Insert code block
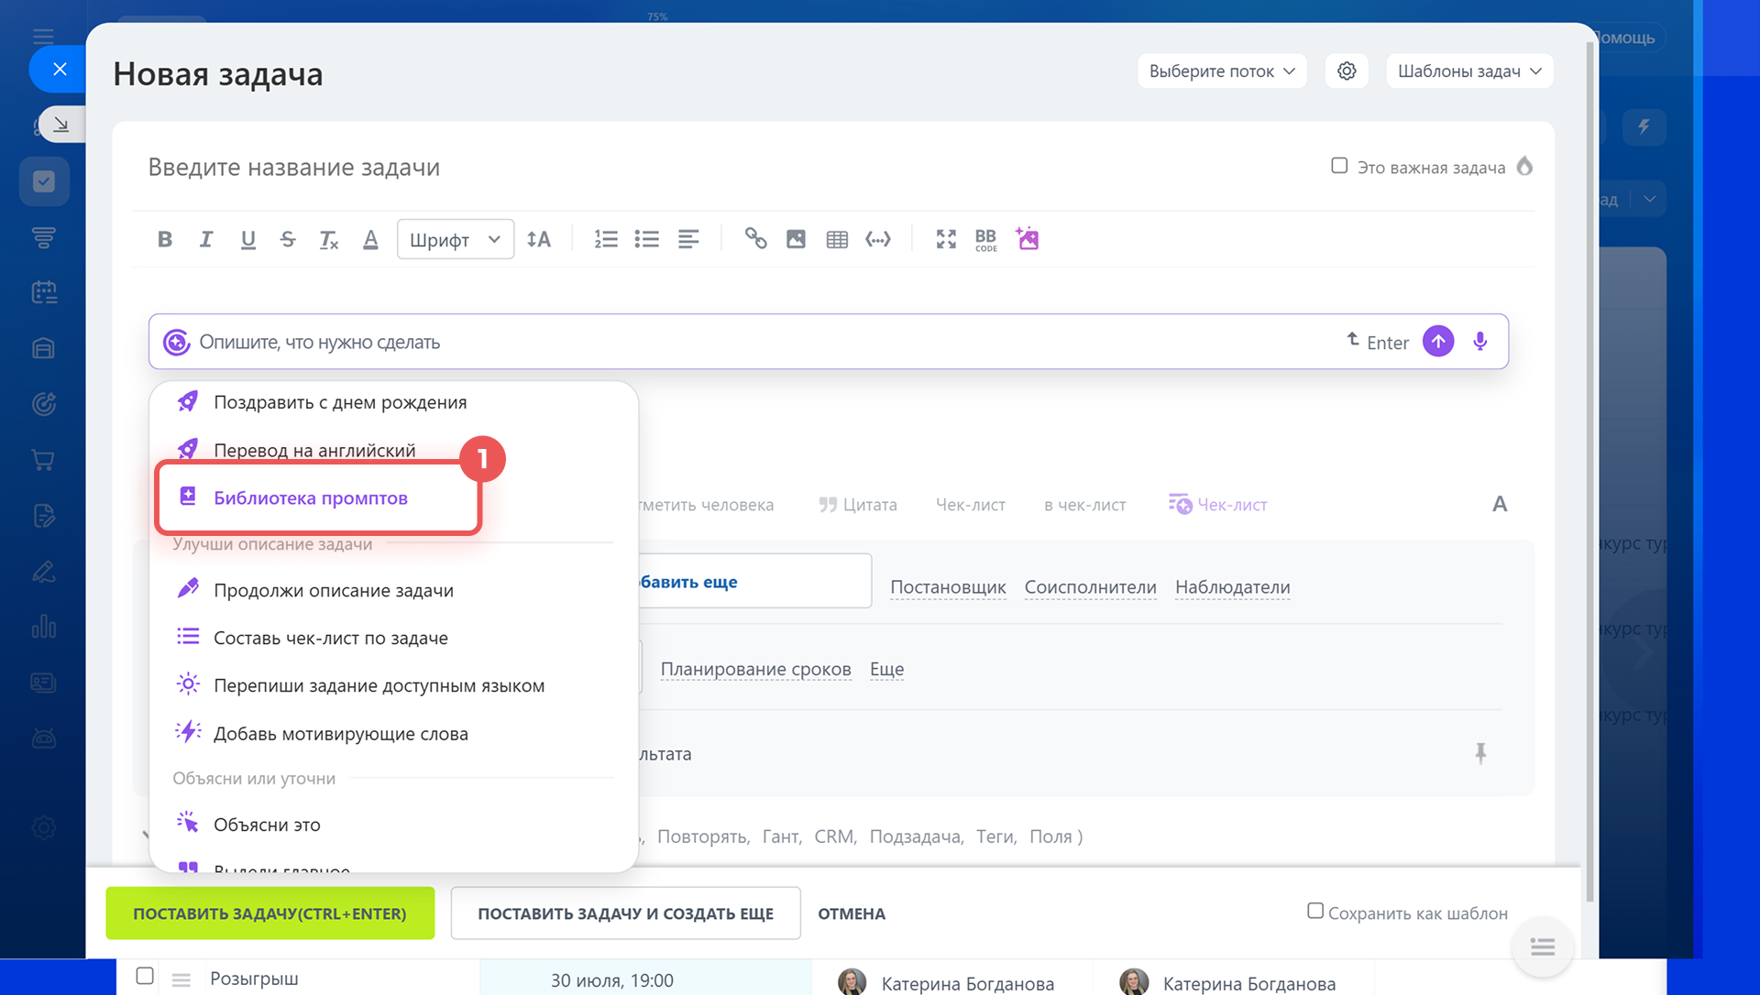The width and height of the screenshot is (1760, 995). 878,239
